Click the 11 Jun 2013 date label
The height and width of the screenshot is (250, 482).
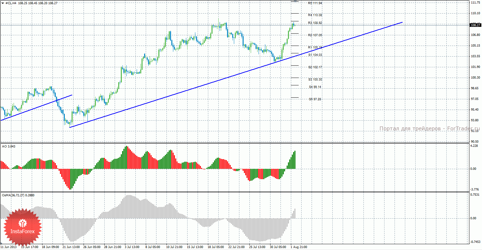click(9, 247)
